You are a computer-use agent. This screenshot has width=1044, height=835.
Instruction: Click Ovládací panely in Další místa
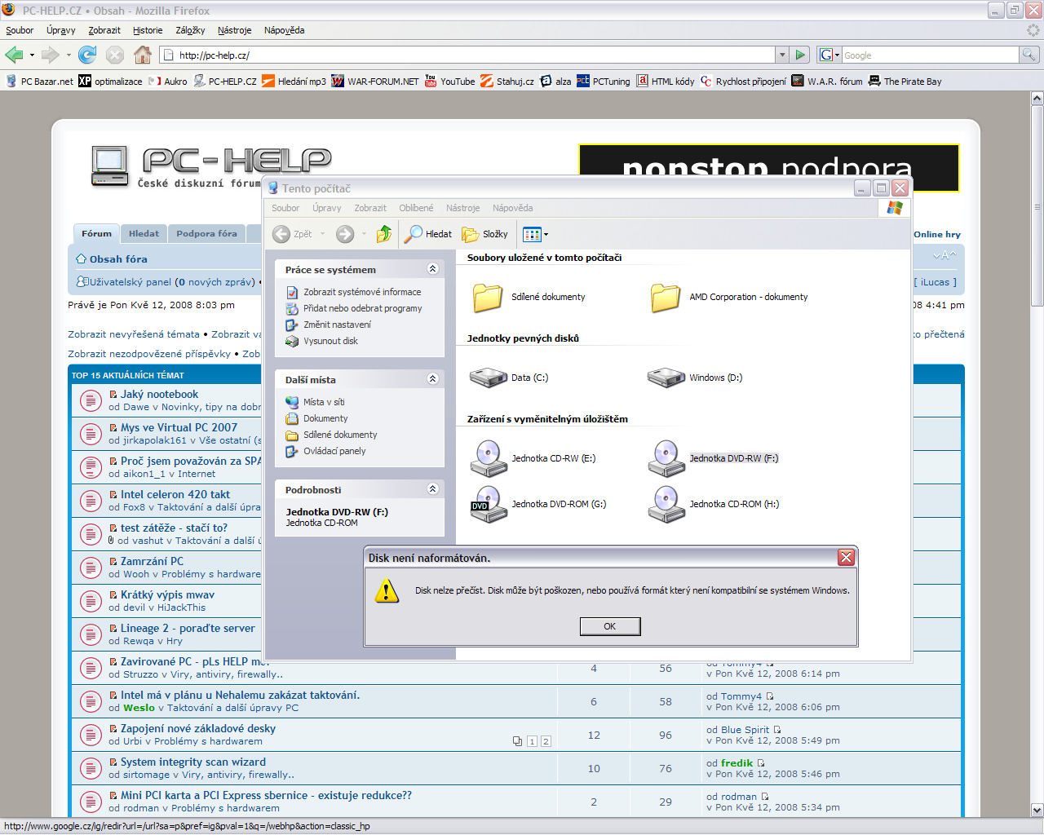(x=334, y=451)
